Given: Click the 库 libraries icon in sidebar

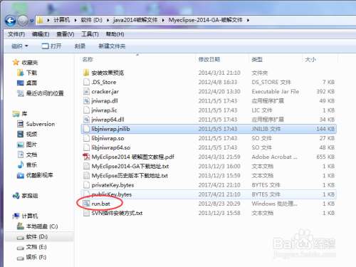Looking at the screenshot, I should (x=16, y=114).
